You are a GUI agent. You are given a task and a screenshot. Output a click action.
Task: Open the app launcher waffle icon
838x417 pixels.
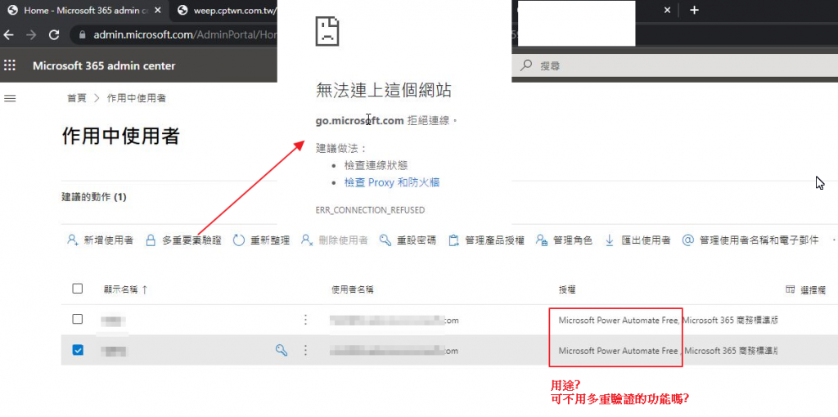point(10,65)
